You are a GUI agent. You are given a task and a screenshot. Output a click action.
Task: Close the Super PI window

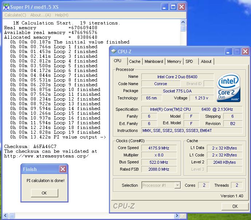tap(181, 7)
